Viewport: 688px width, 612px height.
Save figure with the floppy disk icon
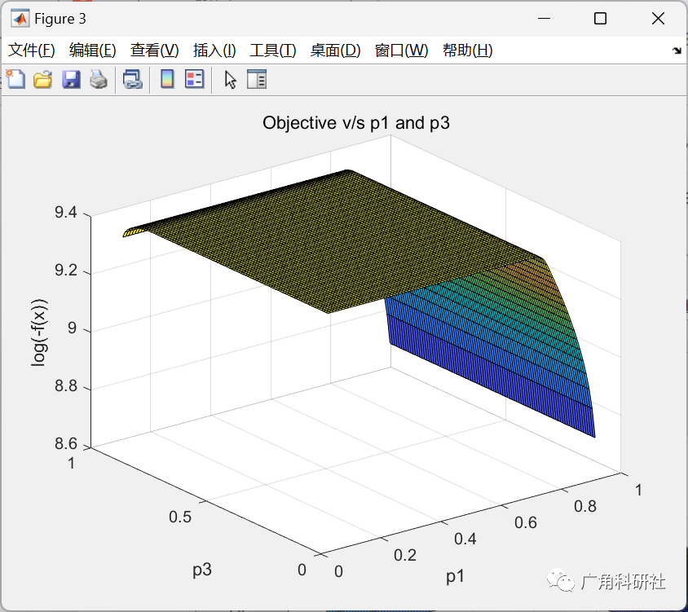pos(71,80)
